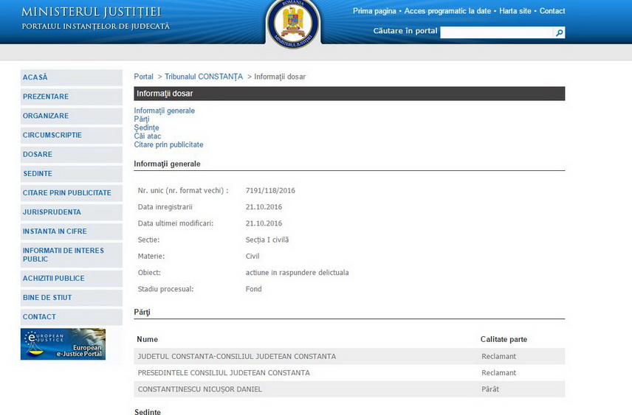Select JURISPRUDENTA in the sidebar
Viewport: 632px width, 415px height.
(52, 212)
